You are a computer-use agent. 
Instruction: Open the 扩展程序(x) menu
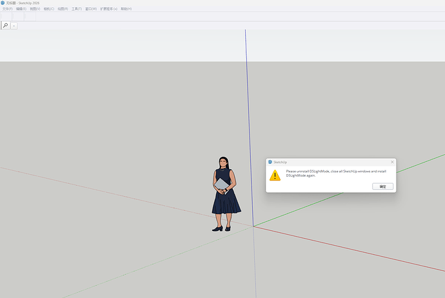(x=109, y=9)
